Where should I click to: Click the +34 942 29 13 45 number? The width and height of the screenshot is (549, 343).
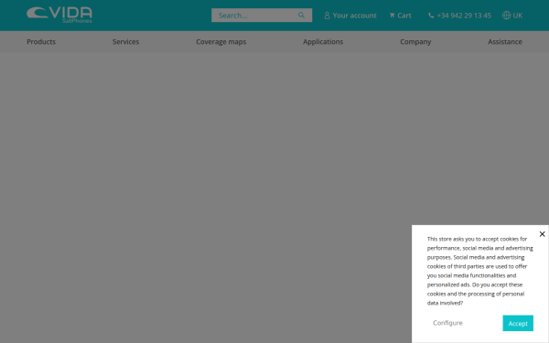pyautogui.click(x=464, y=16)
